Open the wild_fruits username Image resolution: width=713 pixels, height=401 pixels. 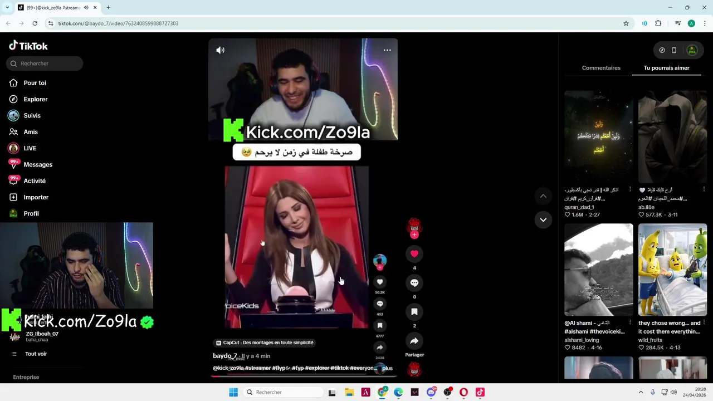650,340
